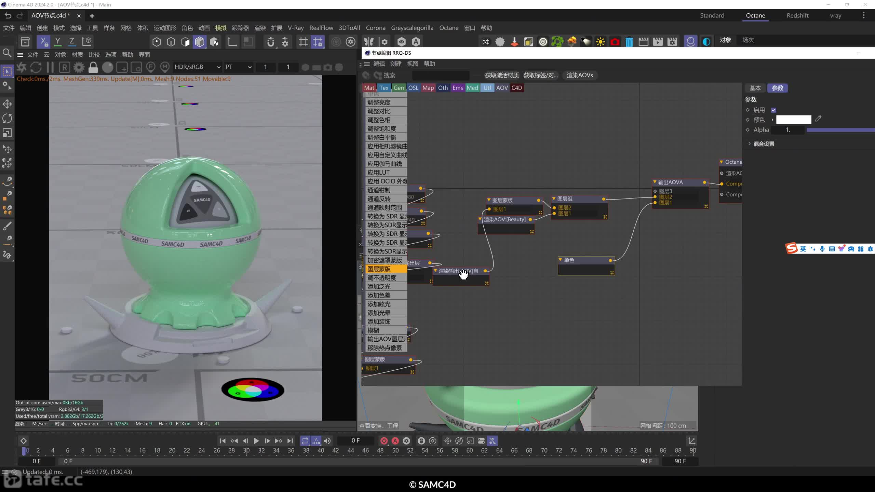The image size is (875, 492).
Task: Click the Live Viewer lock resolution icon
Action: (93, 67)
